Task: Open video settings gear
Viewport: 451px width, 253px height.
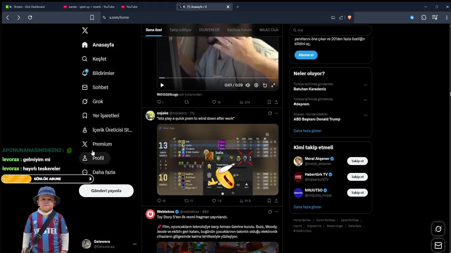Action: tap(256, 85)
